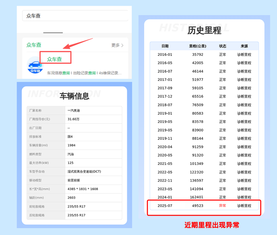This screenshot has width=277, height=235.
Task: Select the 2603 wheelbase value
Action: point(71,197)
